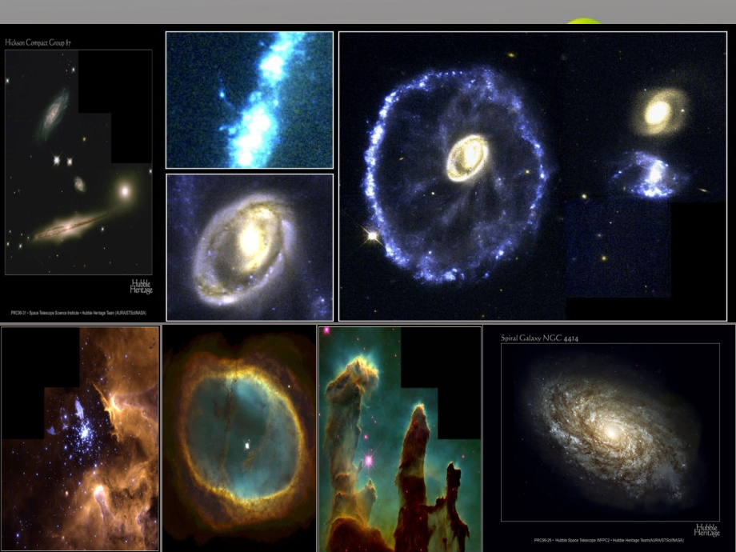Image resolution: width=736 pixels, height=552 pixels.
Task: Click the Hubble Heritage logo under NGC 4414
Action: click(707, 530)
